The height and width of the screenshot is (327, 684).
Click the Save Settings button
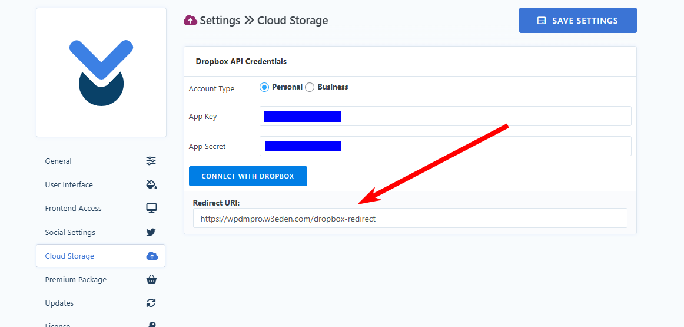pos(577,21)
